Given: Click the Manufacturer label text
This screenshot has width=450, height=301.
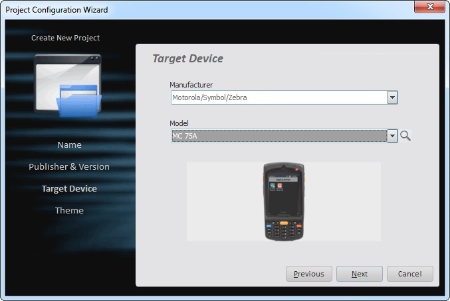Looking at the screenshot, I should 191,85.
